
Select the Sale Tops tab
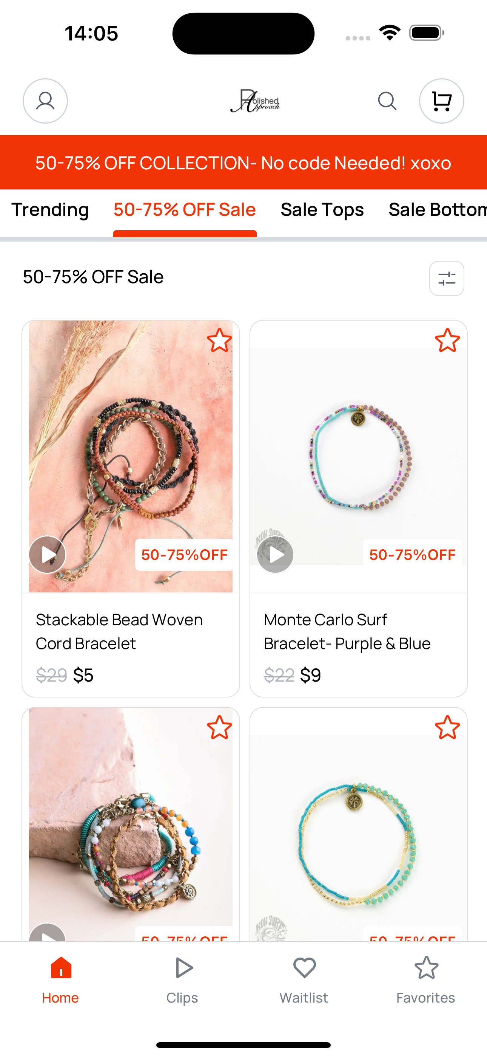tap(322, 210)
